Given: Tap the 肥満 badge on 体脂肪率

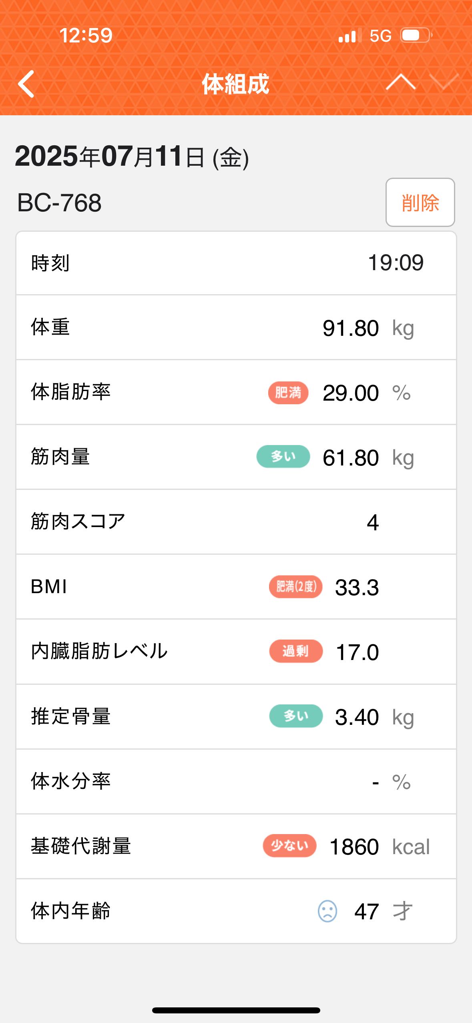Looking at the screenshot, I should [x=288, y=393].
